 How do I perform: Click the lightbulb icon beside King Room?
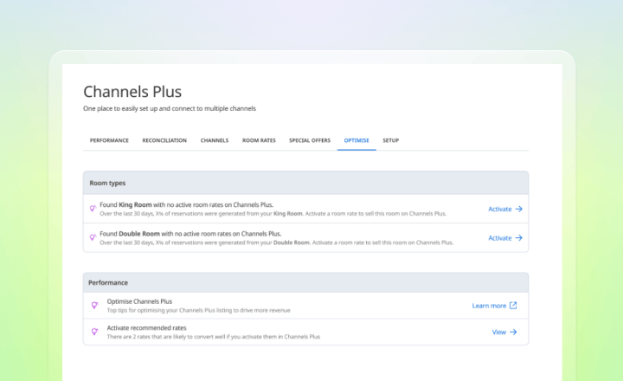coord(93,208)
